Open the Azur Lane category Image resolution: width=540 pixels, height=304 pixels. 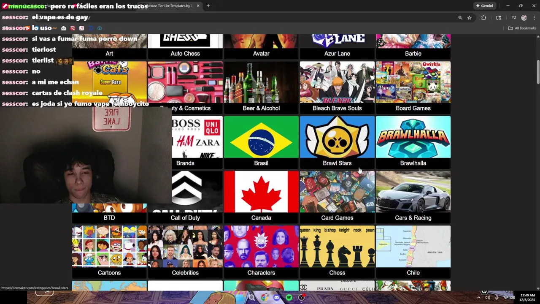pyautogui.click(x=337, y=46)
